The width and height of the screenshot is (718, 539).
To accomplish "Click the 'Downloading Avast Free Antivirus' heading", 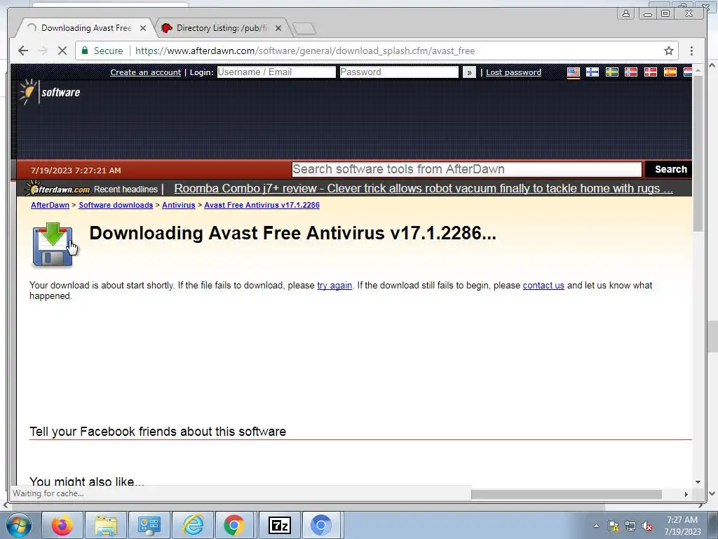I will (x=292, y=233).
